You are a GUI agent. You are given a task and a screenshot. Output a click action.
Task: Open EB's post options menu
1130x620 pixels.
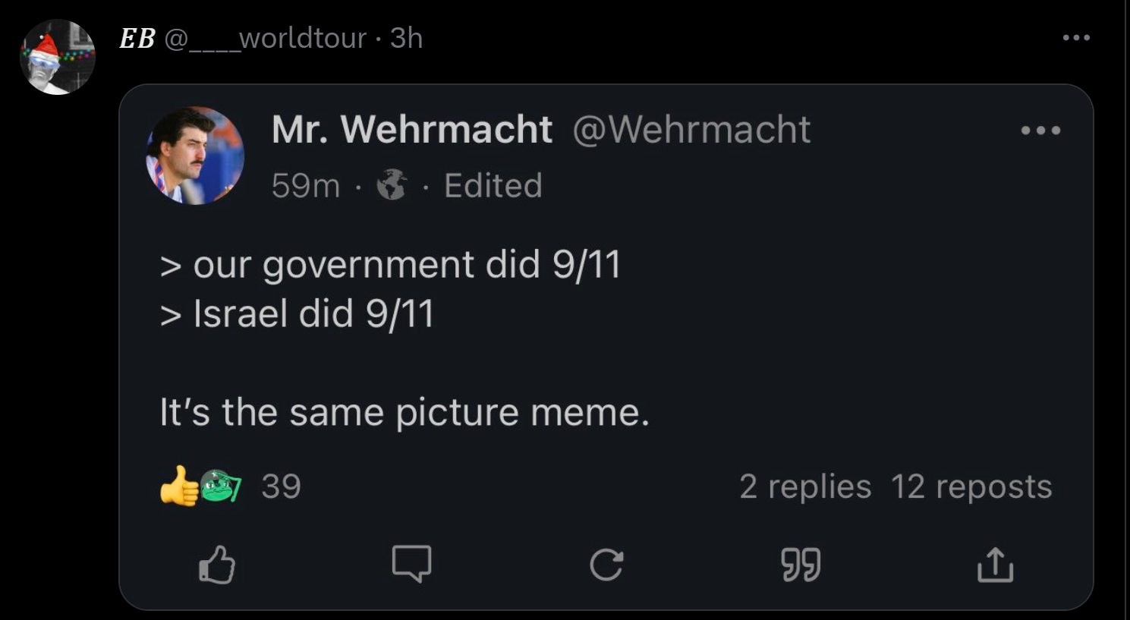click(x=1076, y=38)
